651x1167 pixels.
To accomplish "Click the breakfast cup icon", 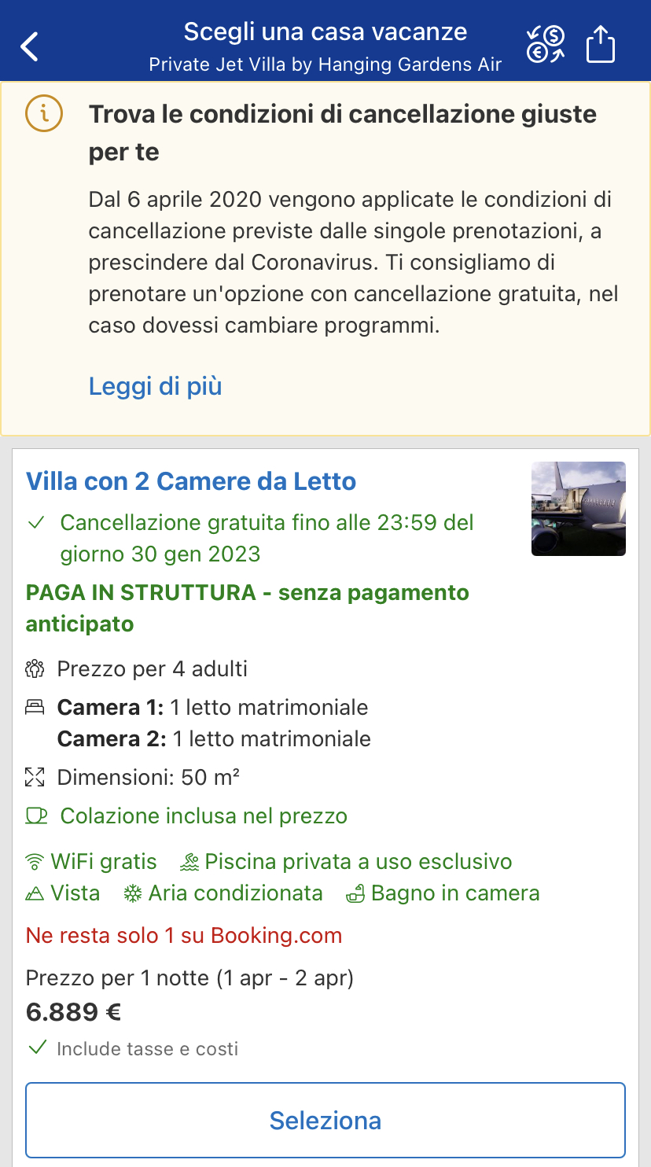I will (x=36, y=815).
